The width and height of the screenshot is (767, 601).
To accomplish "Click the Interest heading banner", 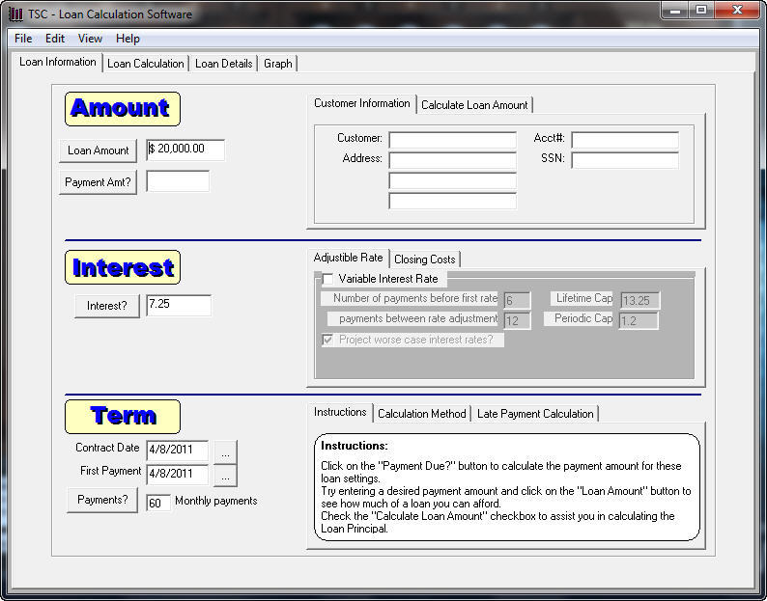I will pos(123,267).
